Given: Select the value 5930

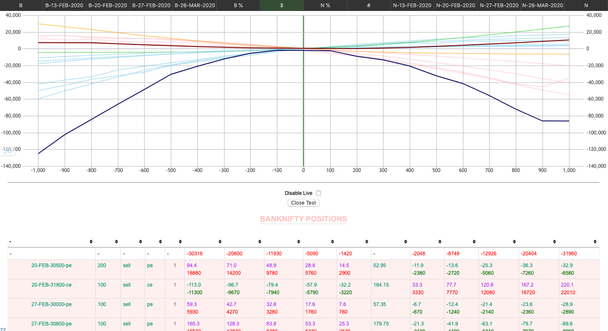Looking at the screenshot, I should point(192,312).
